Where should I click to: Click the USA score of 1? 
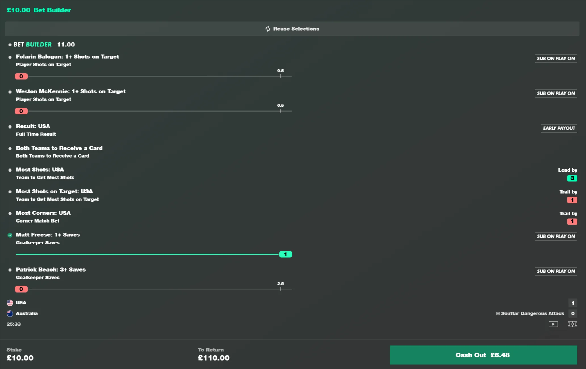pos(573,303)
